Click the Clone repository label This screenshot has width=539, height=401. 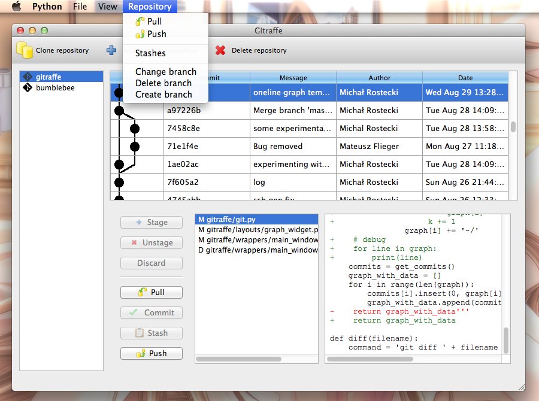(62, 50)
